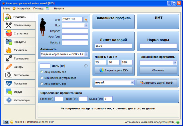
Task: Click the smiley face icon in status bar
Action: 12,122
